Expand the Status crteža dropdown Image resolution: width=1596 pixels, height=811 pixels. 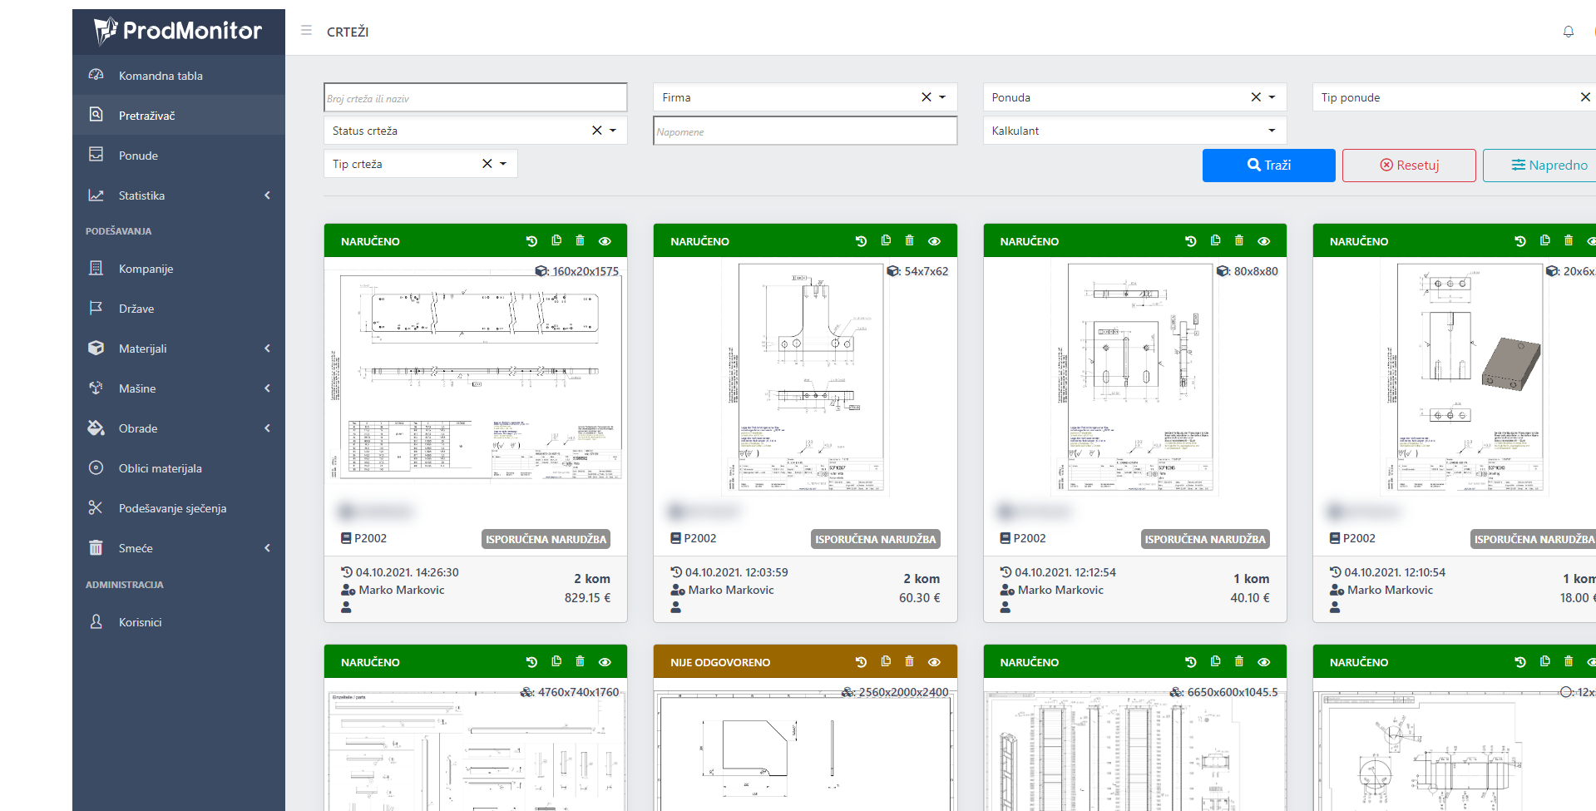tap(613, 131)
